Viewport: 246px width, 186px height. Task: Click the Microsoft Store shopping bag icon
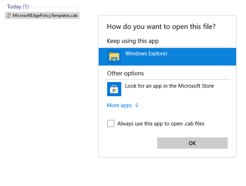[x=114, y=89]
